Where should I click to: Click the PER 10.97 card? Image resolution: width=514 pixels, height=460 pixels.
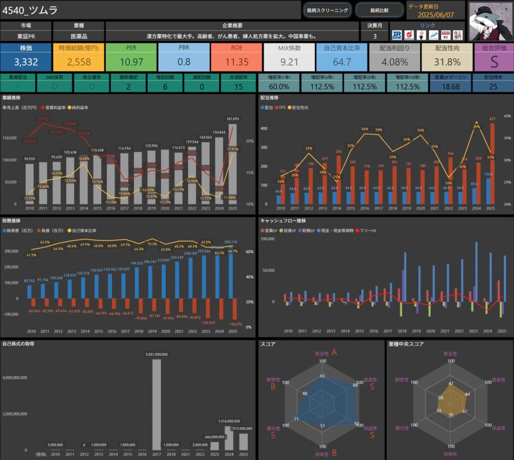131,57
